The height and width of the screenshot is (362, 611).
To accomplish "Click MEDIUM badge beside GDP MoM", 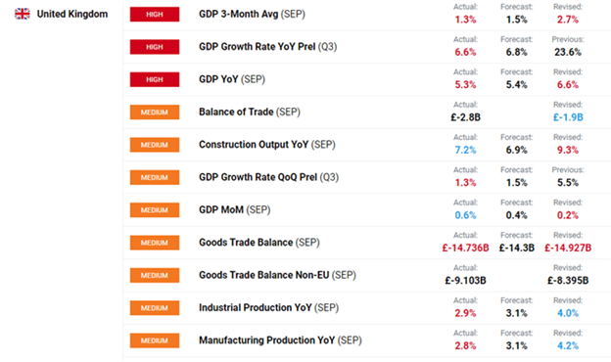I will pyautogui.click(x=155, y=210).
